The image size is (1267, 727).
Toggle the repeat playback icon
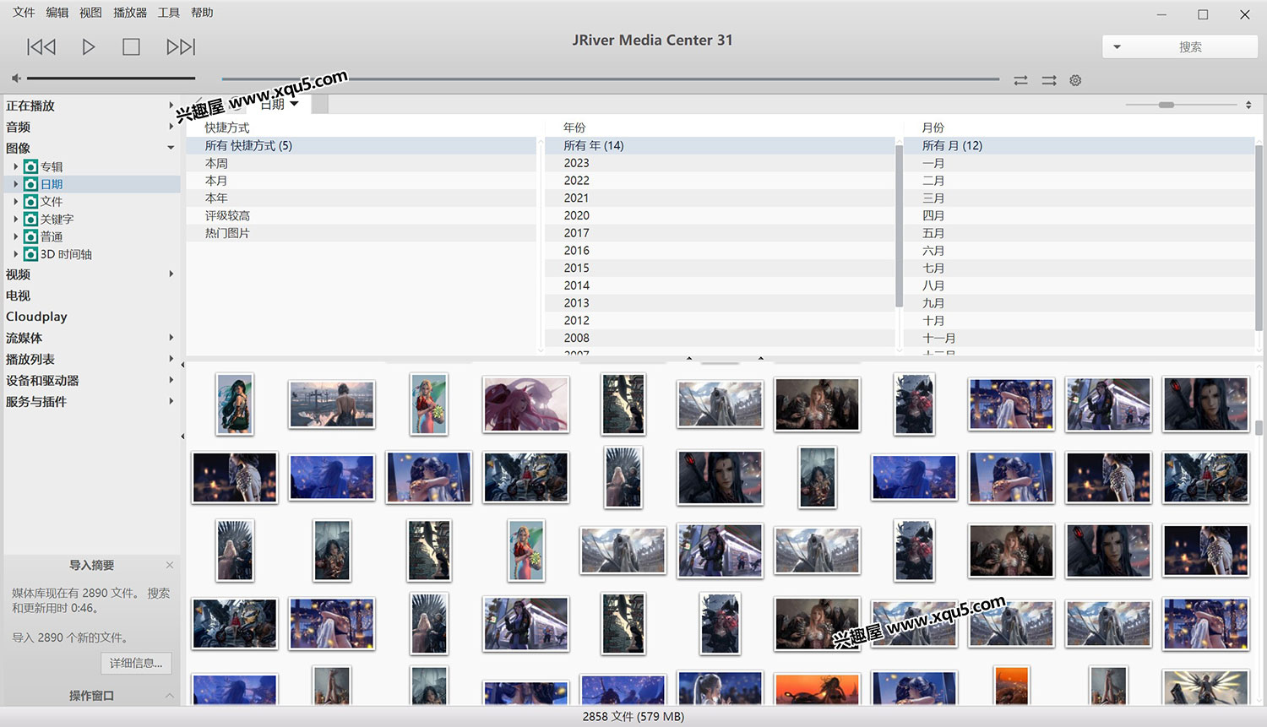click(1020, 80)
